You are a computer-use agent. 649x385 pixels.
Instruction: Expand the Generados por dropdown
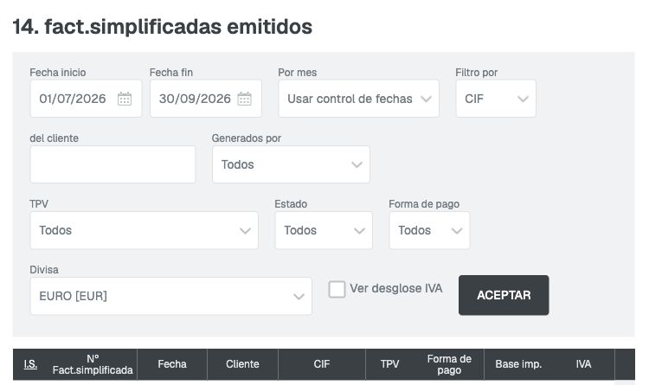tap(291, 164)
